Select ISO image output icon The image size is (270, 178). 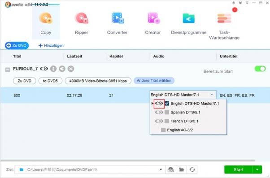click(170, 169)
